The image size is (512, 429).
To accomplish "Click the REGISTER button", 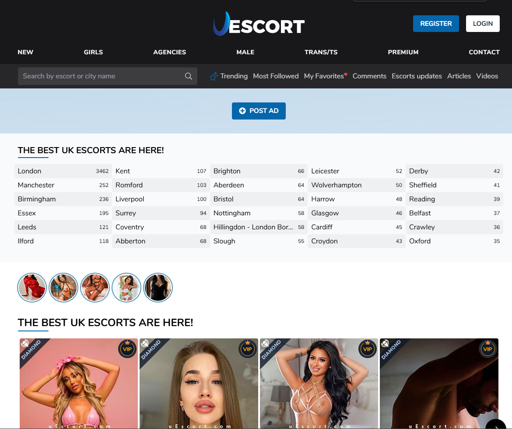I will (436, 24).
